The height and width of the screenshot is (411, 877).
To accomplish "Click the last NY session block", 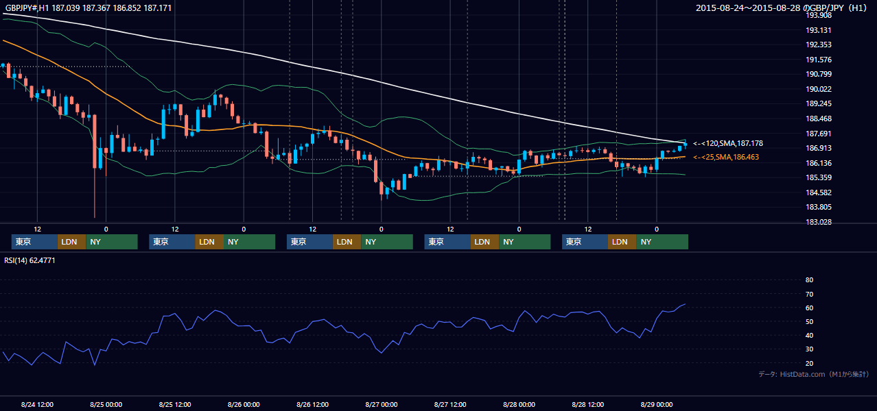I will click(662, 242).
